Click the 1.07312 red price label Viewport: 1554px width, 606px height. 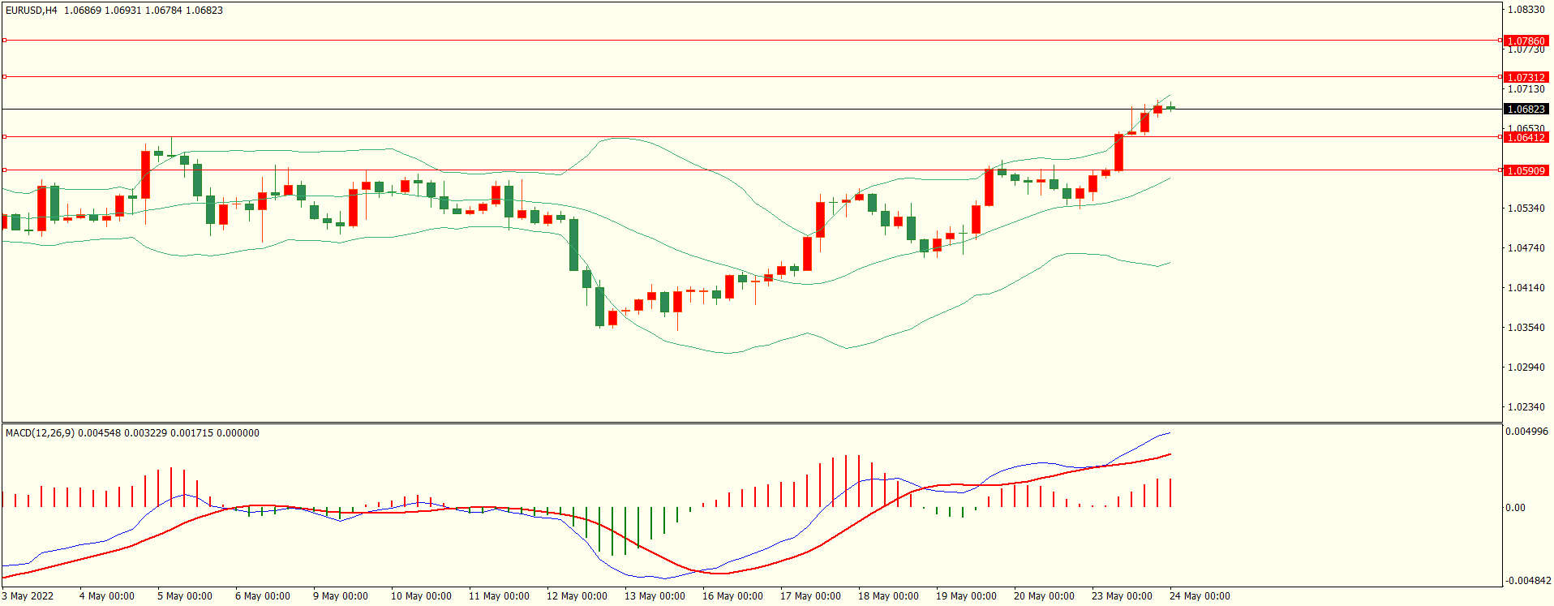pyautogui.click(x=1526, y=77)
